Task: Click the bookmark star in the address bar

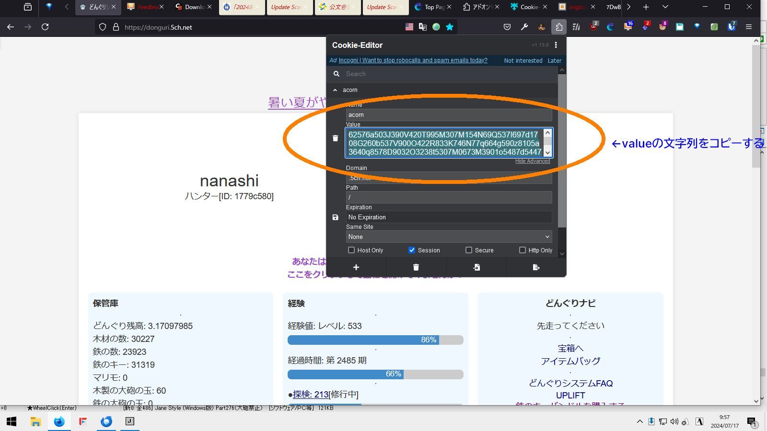Action: pos(450,27)
